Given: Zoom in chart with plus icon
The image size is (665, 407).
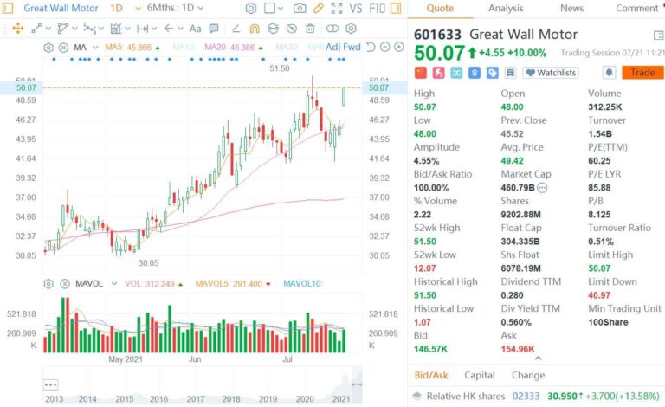Looking at the screenshot, I should click(398, 47).
